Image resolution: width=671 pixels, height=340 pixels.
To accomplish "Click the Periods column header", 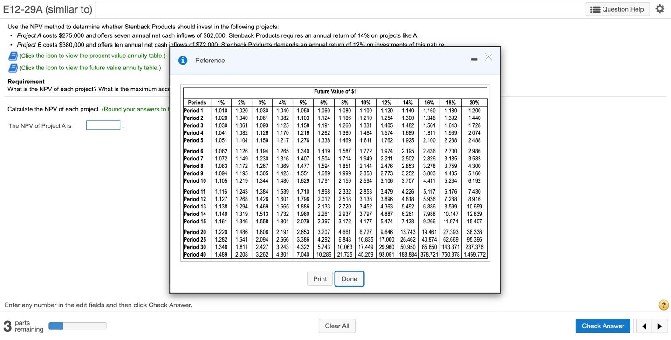I will [197, 103].
